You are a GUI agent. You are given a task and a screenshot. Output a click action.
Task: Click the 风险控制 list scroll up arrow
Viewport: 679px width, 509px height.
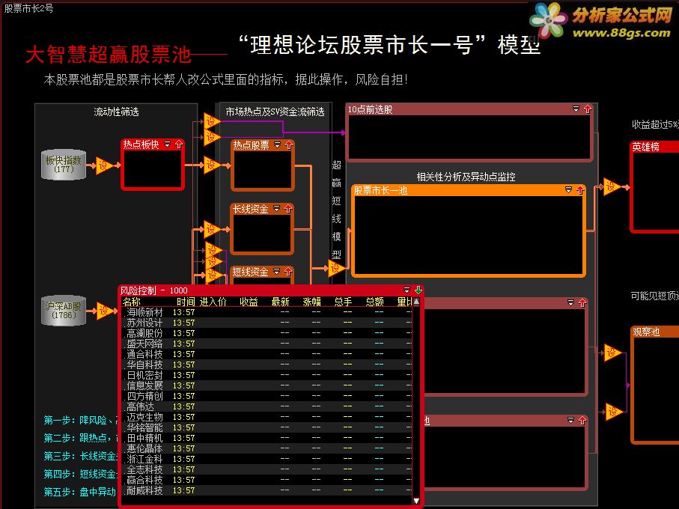coord(416,301)
